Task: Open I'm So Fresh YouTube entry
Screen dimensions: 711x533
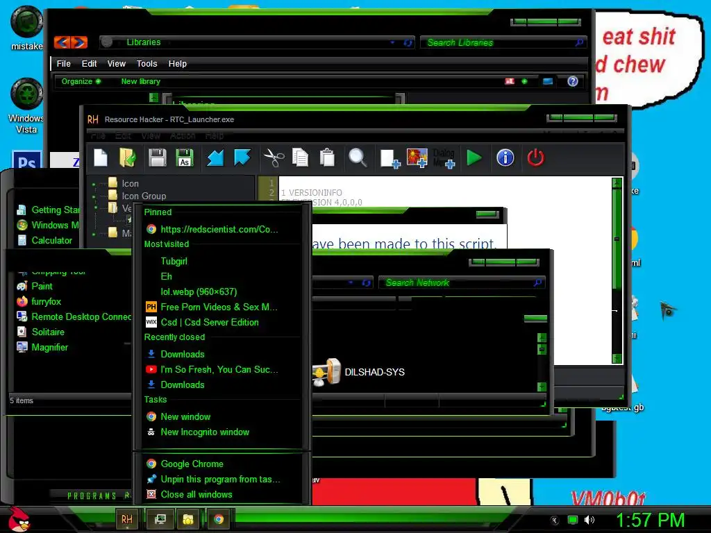Action: pyautogui.click(x=222, y=369)
